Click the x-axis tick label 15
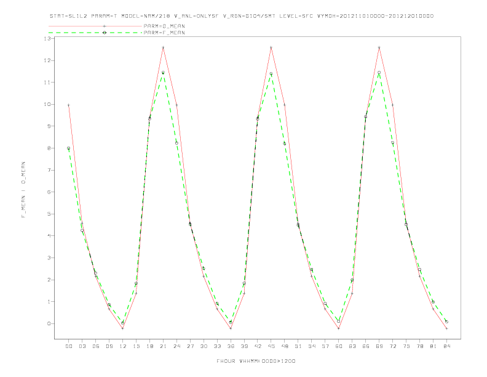 tap(136, 346)
